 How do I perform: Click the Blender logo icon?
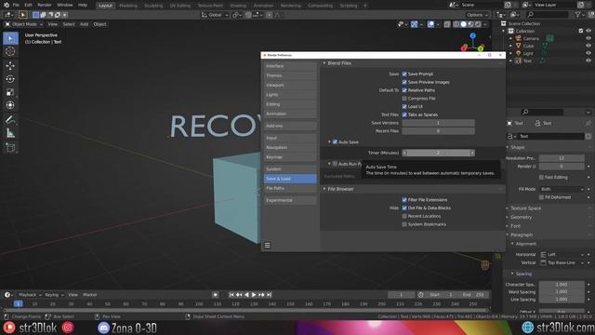[x=7, y=5]
